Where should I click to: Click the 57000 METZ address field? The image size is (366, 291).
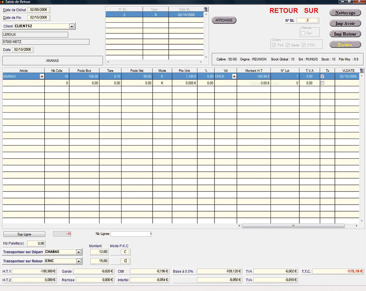pyautogui.click(x=46, y=42)
